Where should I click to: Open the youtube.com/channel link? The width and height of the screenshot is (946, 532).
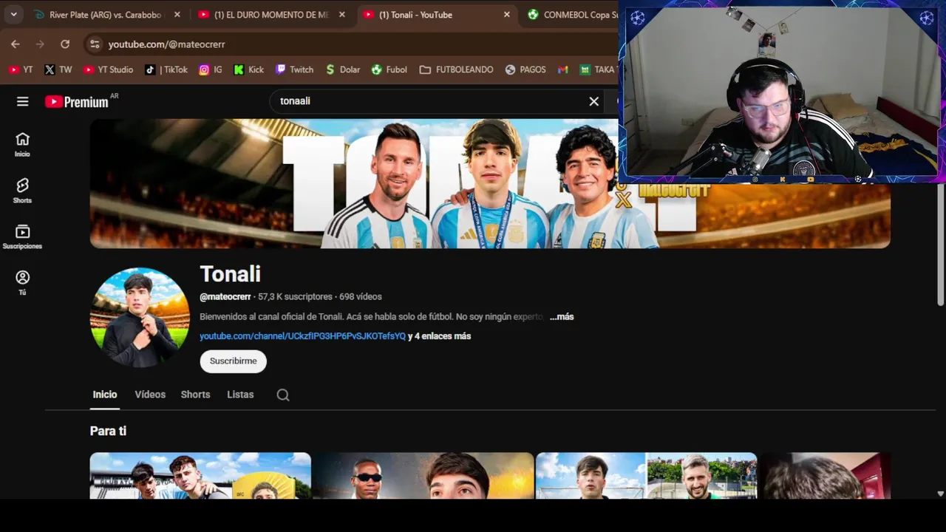click(302, 336)
